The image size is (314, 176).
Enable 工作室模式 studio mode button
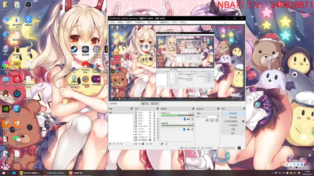[233, 125]
